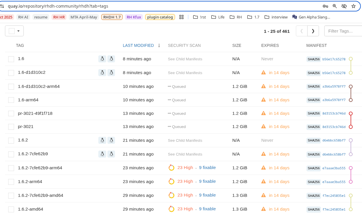
Task: Open manifest e7aaae3ba555 for 1.6.2-7cfe62b9-arm64
Action: point(334,168)
